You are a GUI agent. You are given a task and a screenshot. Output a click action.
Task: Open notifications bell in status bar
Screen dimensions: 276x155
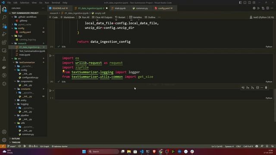point(267,146)
